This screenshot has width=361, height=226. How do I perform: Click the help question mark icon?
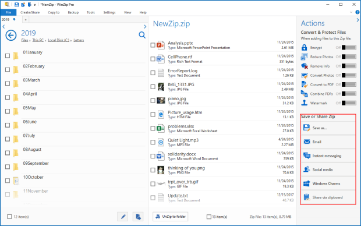pos(358,12)
